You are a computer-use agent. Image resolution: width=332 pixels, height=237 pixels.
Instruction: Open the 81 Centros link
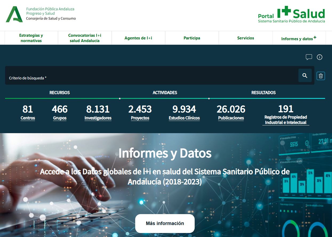click(x=28, y=118)
